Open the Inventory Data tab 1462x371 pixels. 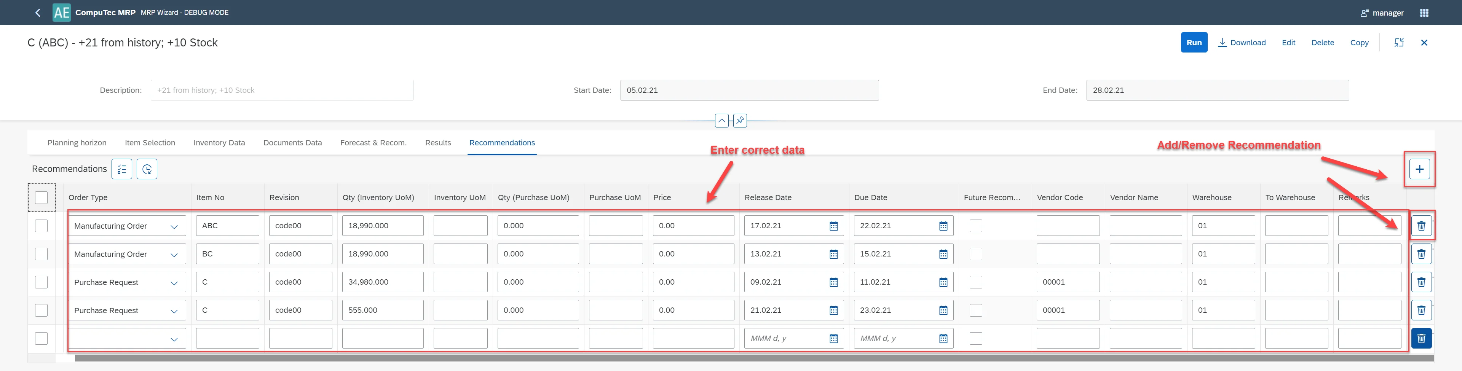tap(219, 143)
